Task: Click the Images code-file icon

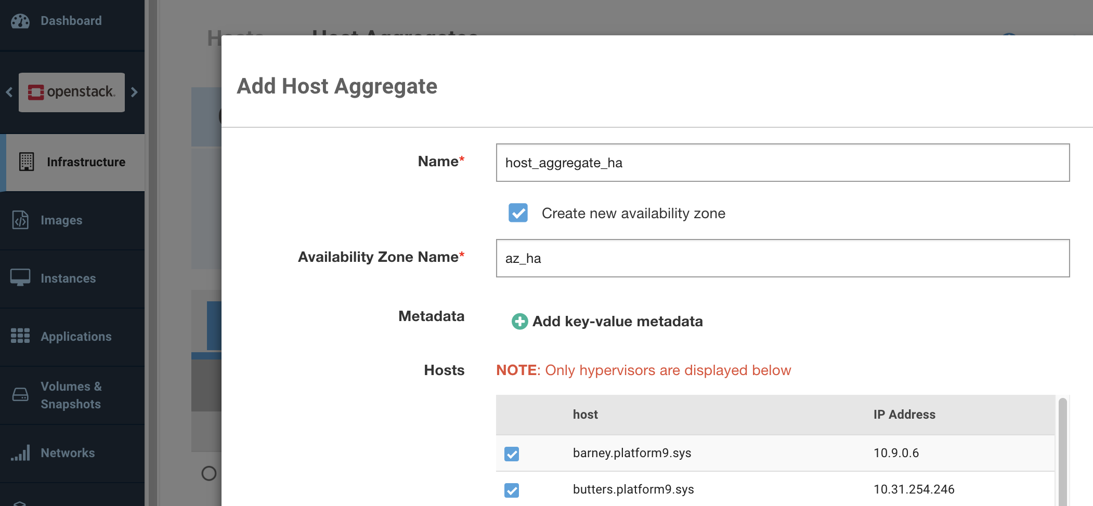Action: tap(20, 220)
